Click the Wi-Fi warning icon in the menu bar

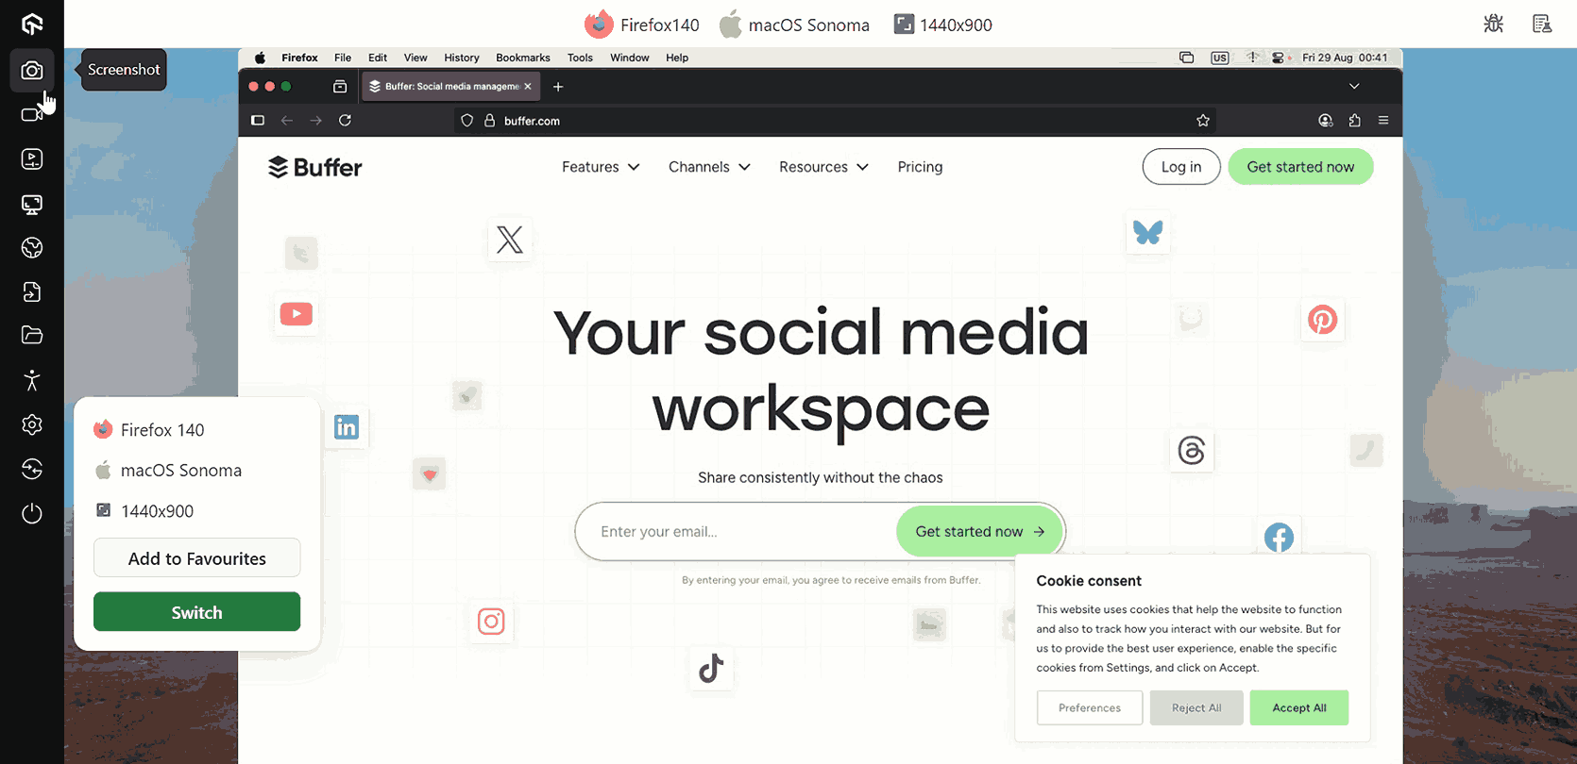coord(1252,58)
